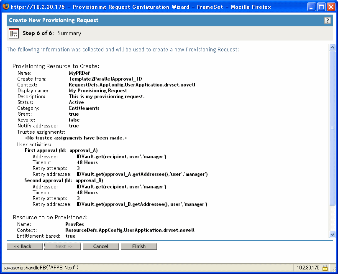Click the summary step wizard icon
Screen dimensions: 338x274
click(x=14, y=33)
